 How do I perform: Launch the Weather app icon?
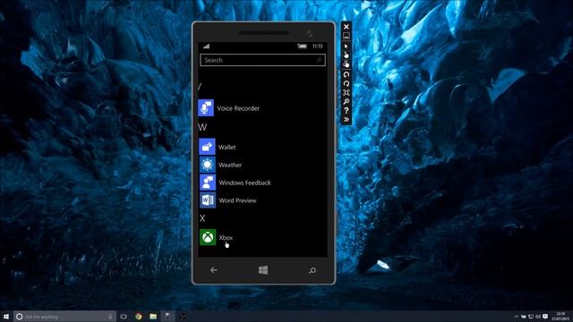coord(207,165)
